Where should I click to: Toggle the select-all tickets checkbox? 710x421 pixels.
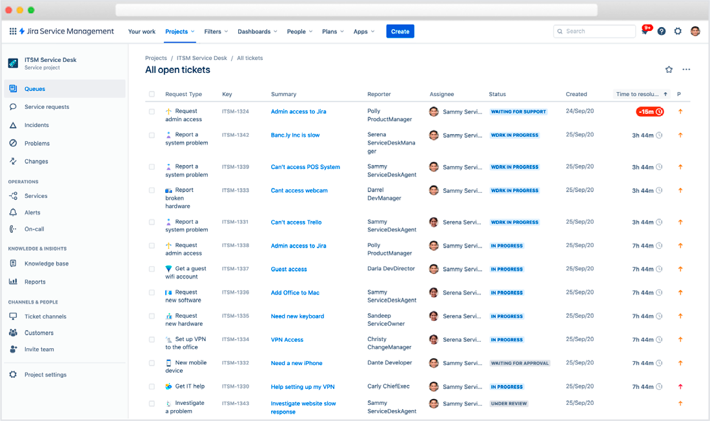click(152, 94)
